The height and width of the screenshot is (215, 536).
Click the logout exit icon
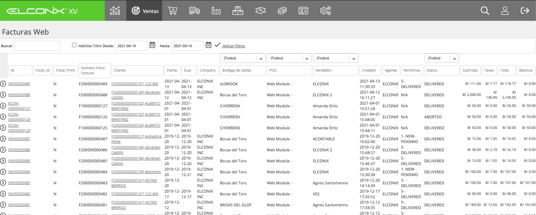point(525,11)
